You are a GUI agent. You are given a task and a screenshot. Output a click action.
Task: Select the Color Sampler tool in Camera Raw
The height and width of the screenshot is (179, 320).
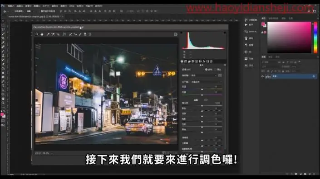(53, 34)
